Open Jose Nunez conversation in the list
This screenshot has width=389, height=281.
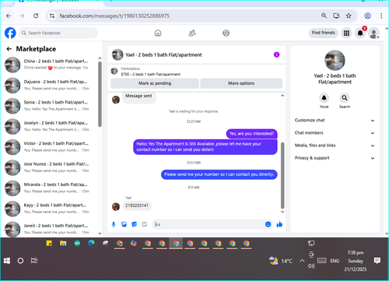click(x=49, y=167)
